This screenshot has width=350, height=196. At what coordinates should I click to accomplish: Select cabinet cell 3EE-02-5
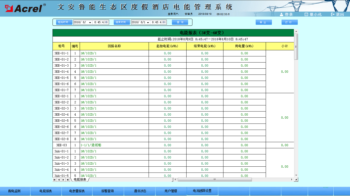point(61,121)
